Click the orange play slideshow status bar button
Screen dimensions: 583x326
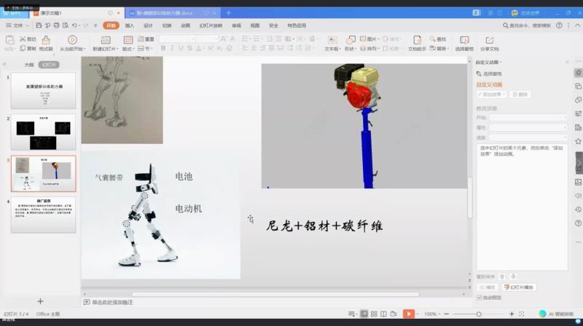[409, 314]
